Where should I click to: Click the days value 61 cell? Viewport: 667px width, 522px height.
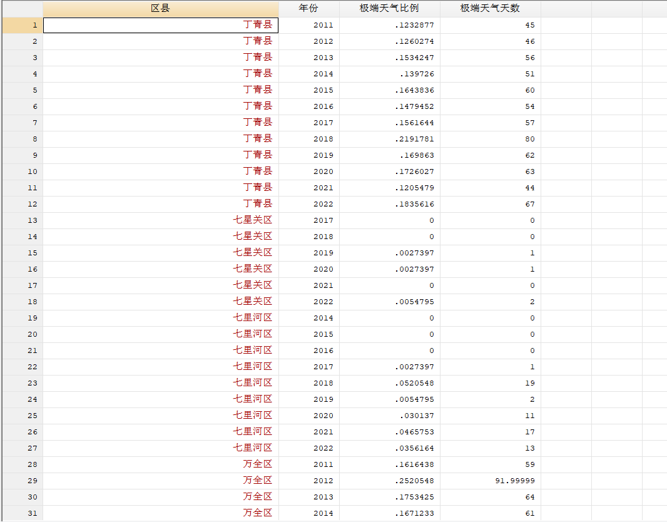pyautogui.click(x=491, y=513)
